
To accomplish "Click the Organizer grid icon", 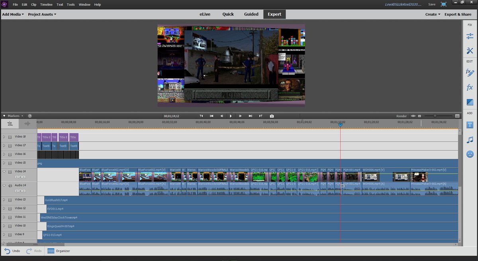I will (51, 251).
